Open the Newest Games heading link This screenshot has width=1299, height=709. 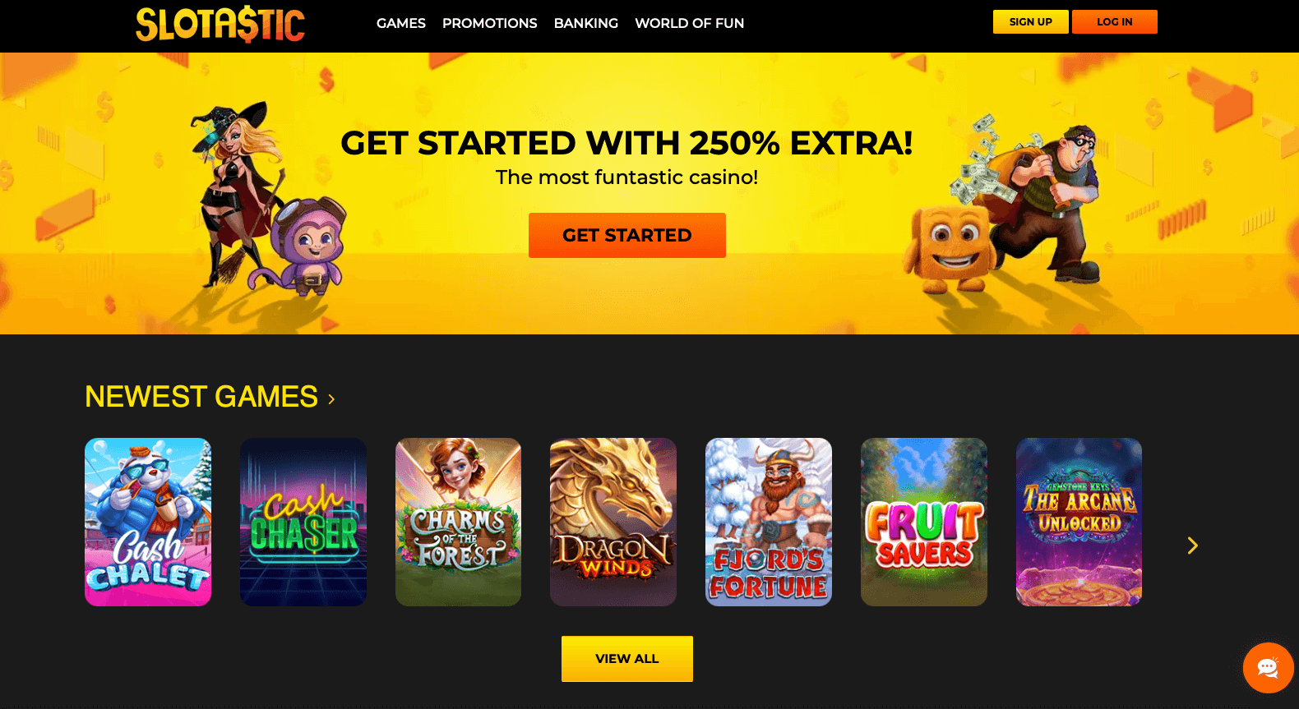coord(201,397)
